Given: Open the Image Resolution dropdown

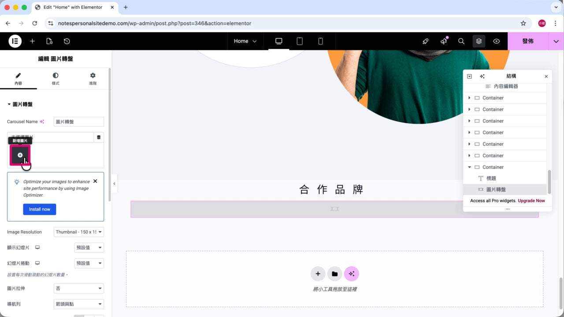Looking at the screenshot, I should tap(79, 232).
